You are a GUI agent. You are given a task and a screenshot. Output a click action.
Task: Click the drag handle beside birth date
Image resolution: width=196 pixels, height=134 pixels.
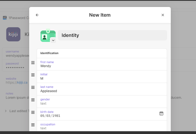tap(33, 112)
